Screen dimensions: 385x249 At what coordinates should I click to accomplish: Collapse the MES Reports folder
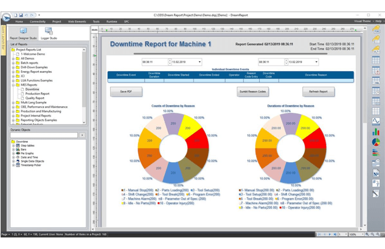[x=13, y=84]
